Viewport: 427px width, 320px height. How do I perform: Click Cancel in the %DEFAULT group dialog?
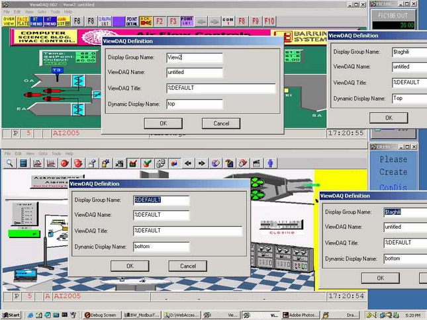pos(188,266)
